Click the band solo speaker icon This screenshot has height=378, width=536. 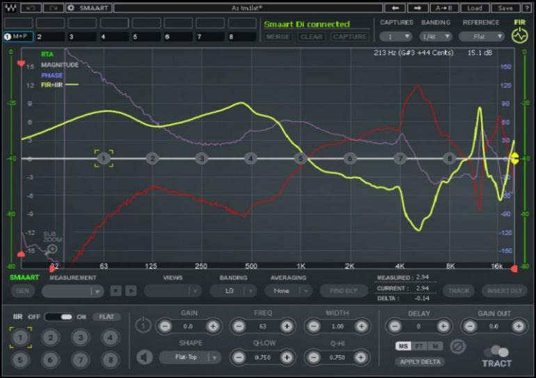[x=144, y=358]
